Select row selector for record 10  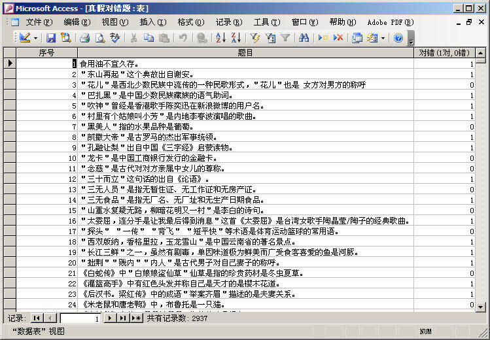[10, 158]
